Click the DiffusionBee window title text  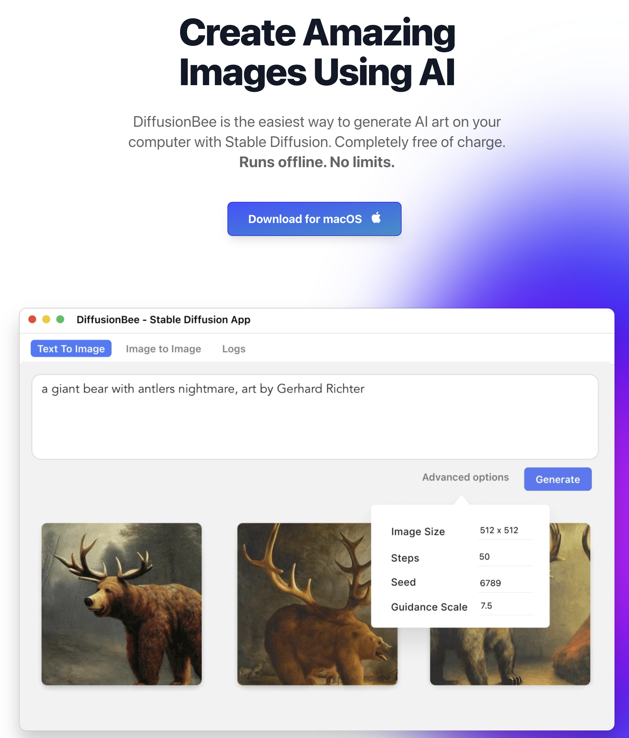[163, 319]
